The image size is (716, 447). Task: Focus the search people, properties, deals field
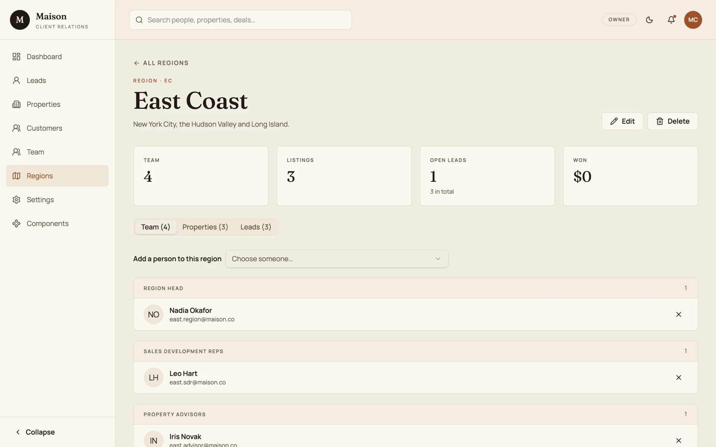tap(241, 20)
